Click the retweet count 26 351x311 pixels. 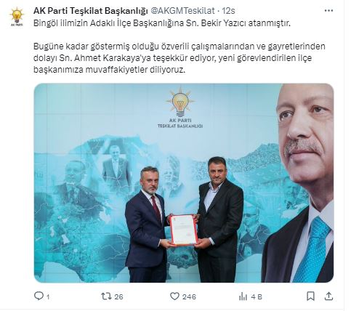click(x=118, y=296)
